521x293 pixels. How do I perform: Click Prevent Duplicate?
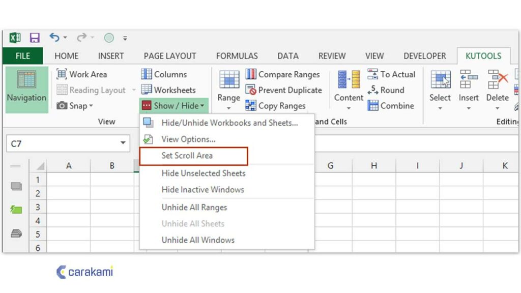284,90
